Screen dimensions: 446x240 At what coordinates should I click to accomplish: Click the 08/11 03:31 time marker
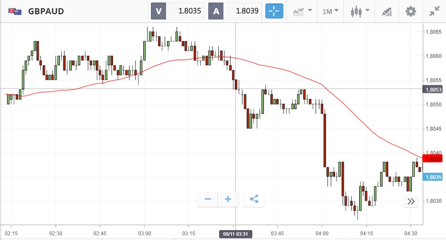pyautogui.click(x=236, y=234)
